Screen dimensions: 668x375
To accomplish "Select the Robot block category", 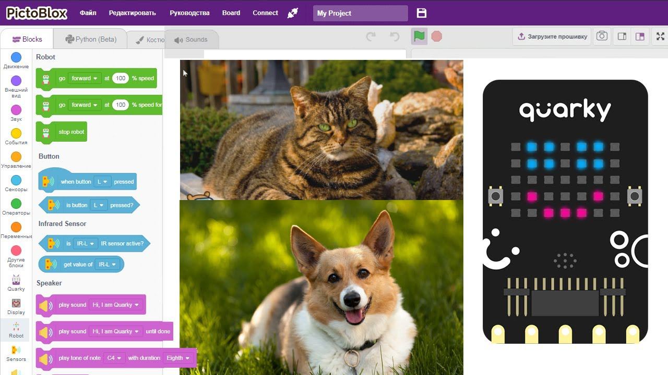I will point(16,330).
